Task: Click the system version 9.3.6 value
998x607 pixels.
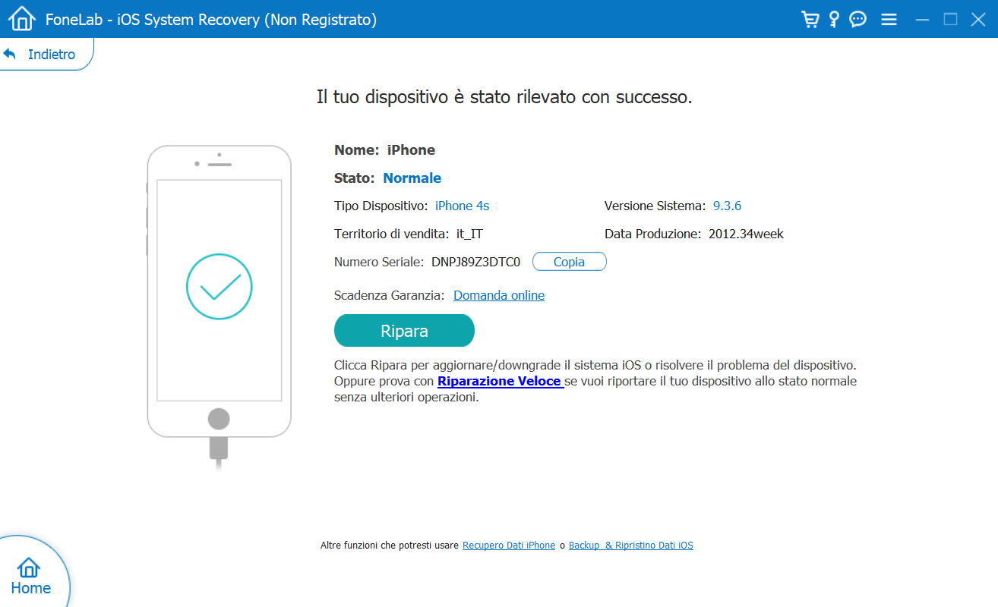Action: click(x=727, y=206)
